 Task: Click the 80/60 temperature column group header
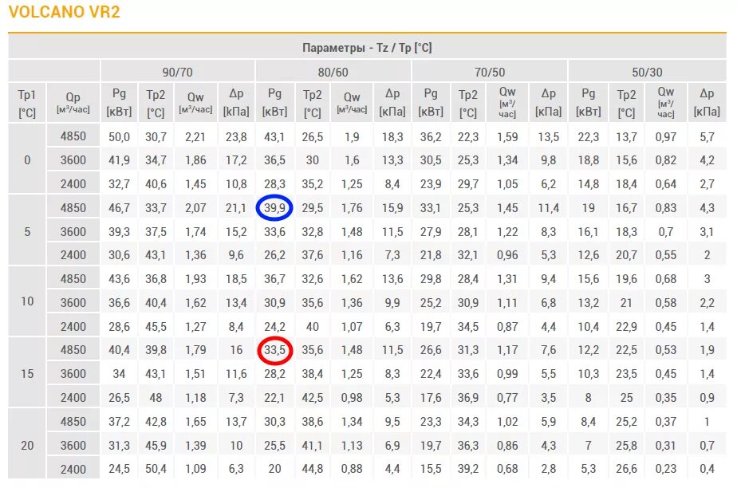coord(333,72)
